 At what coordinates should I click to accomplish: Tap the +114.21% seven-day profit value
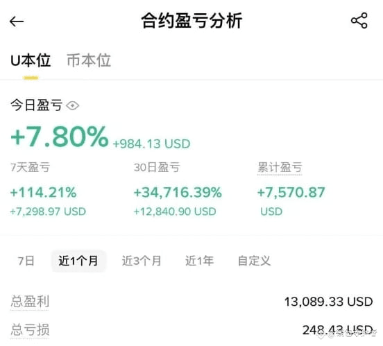click(x=44, y=192)
